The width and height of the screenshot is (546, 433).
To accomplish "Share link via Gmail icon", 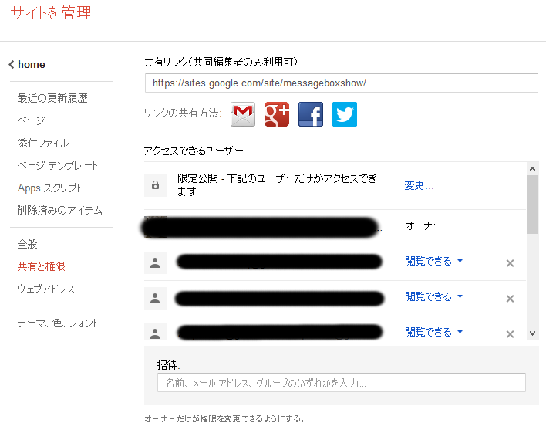I will coord(243,114).
